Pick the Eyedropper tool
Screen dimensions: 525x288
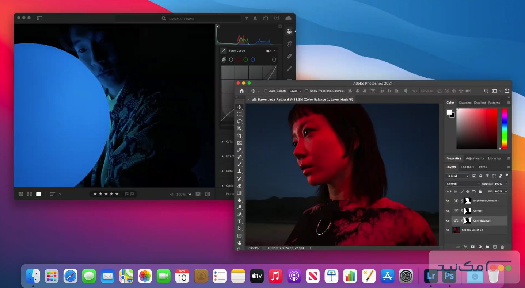[240, 150]
